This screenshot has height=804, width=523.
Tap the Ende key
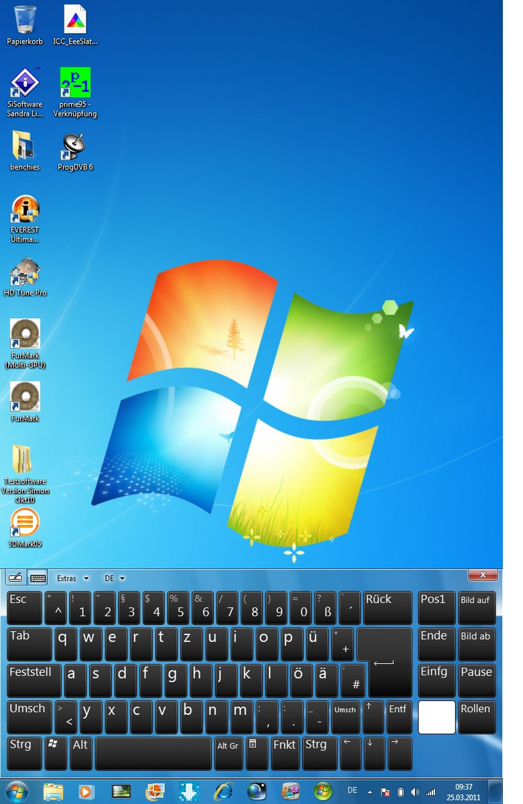pyautogui.click(x=437, y=645)
